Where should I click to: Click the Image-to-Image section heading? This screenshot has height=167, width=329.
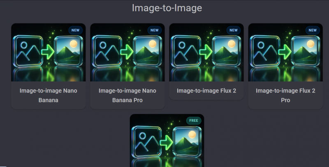[x=167, y=8]
